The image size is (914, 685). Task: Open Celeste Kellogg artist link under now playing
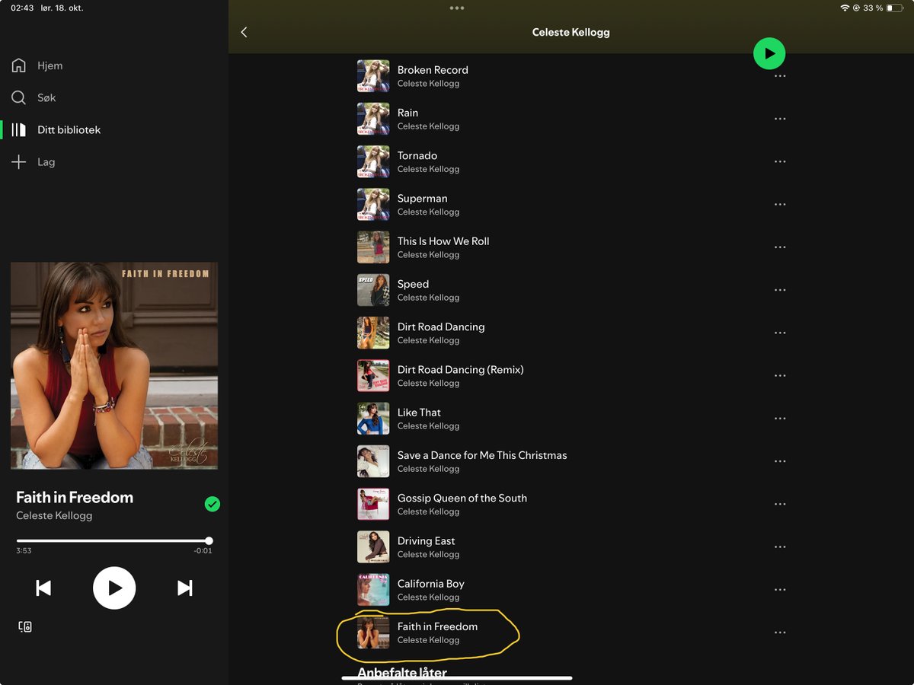54,515
